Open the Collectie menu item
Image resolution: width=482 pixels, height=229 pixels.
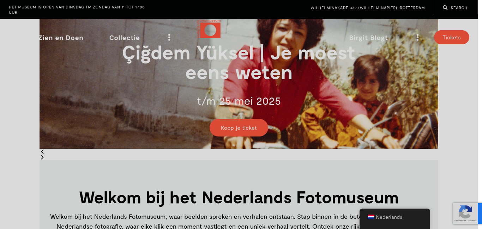[125, 38]
